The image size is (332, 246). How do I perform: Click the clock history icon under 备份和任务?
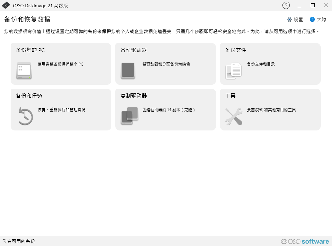pyautogui.click(x=25, y=116)
